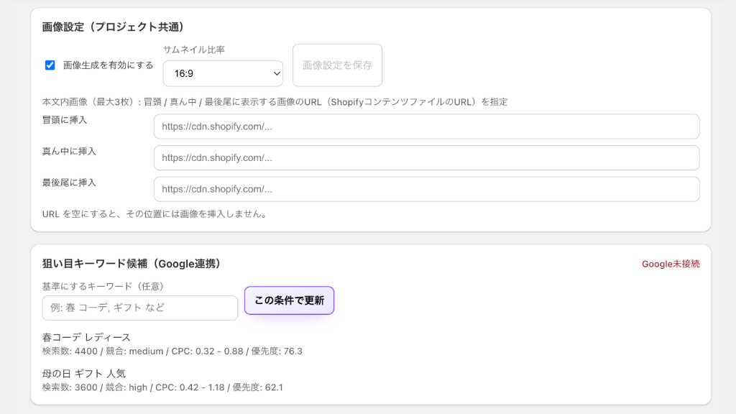Image resolution: width=736 pixels, height=414 pixels.
Task: Click the 最後尾に挿入 field label
Action: tap(69, 183)
